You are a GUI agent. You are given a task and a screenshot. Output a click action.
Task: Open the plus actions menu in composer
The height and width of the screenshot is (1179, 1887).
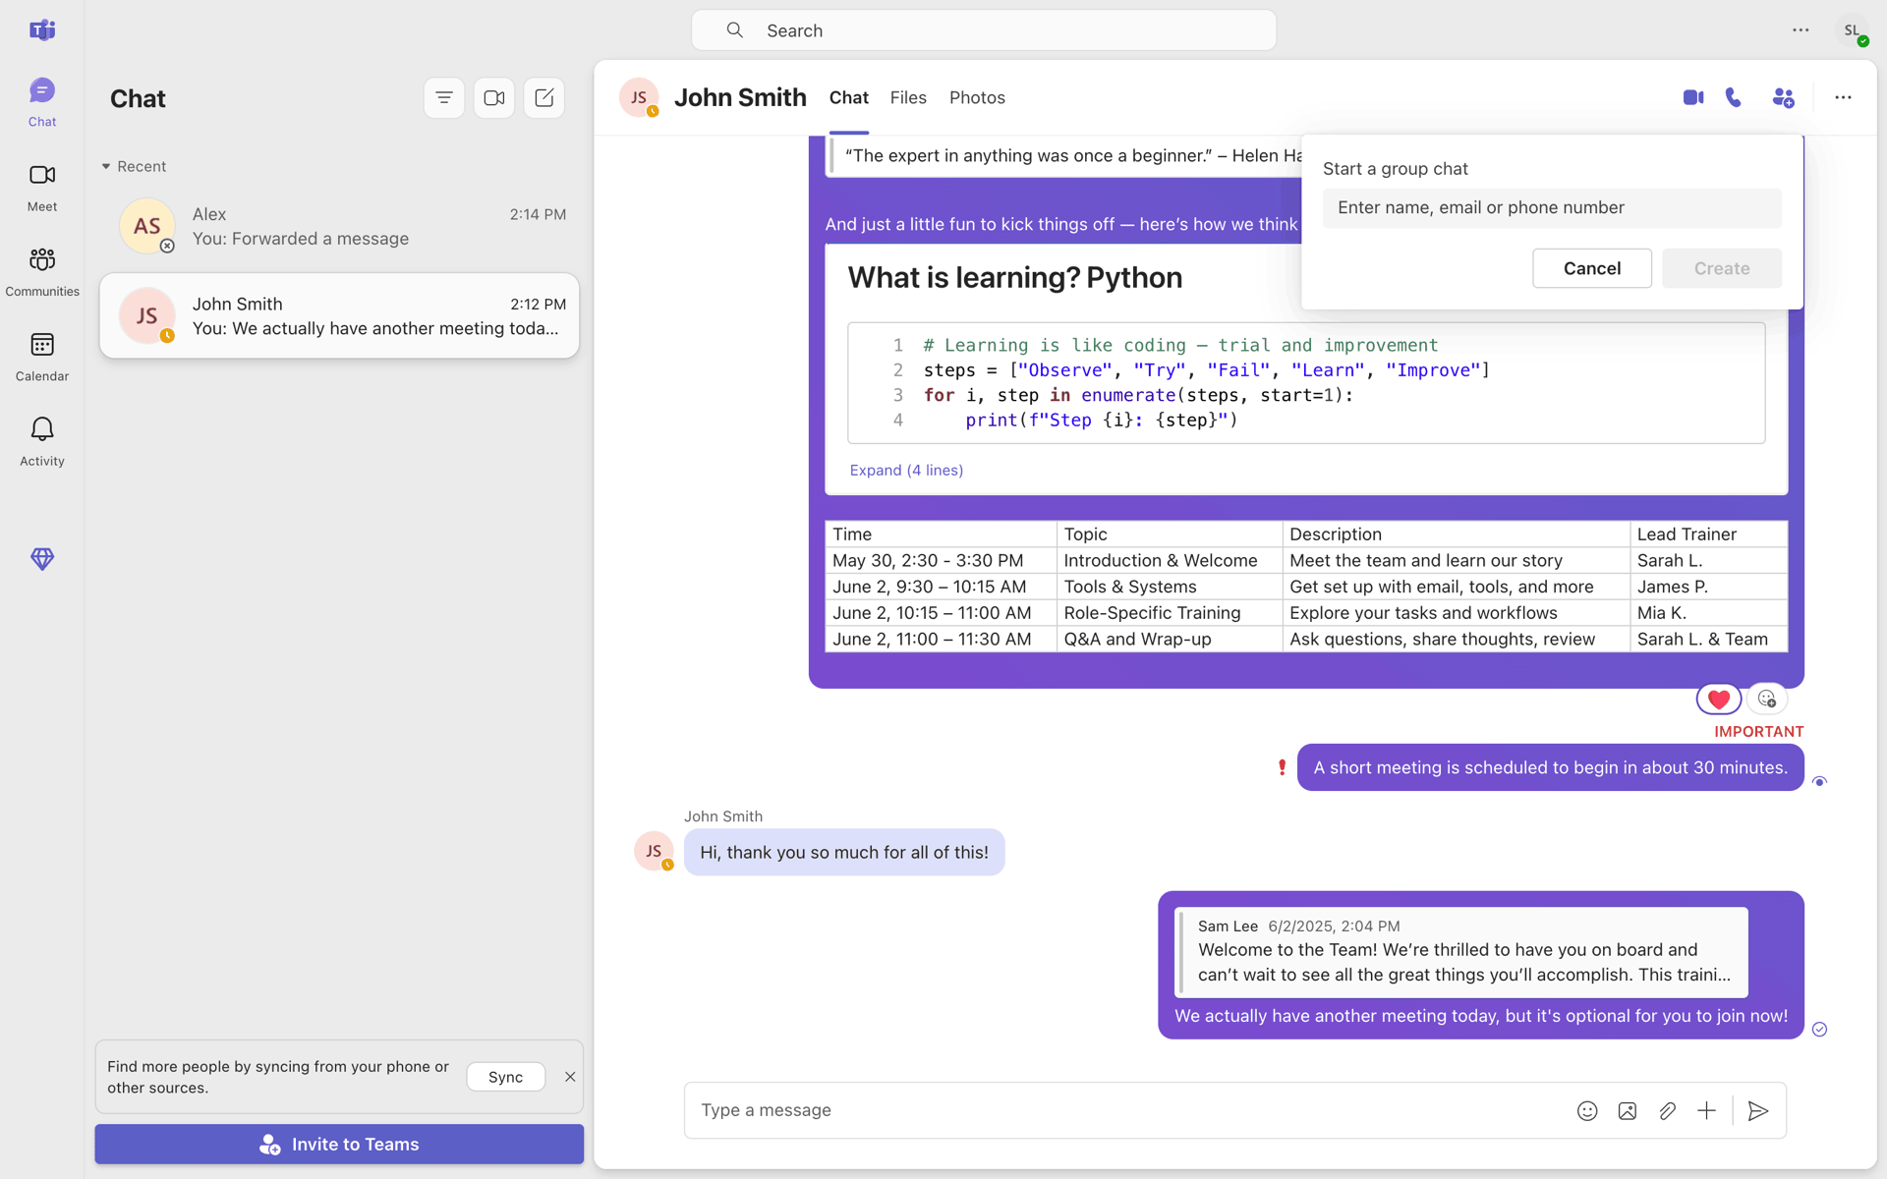1707,1110
